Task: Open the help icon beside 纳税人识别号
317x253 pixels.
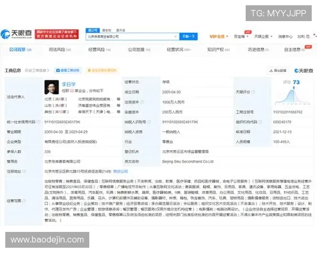Action: (149, 122)
